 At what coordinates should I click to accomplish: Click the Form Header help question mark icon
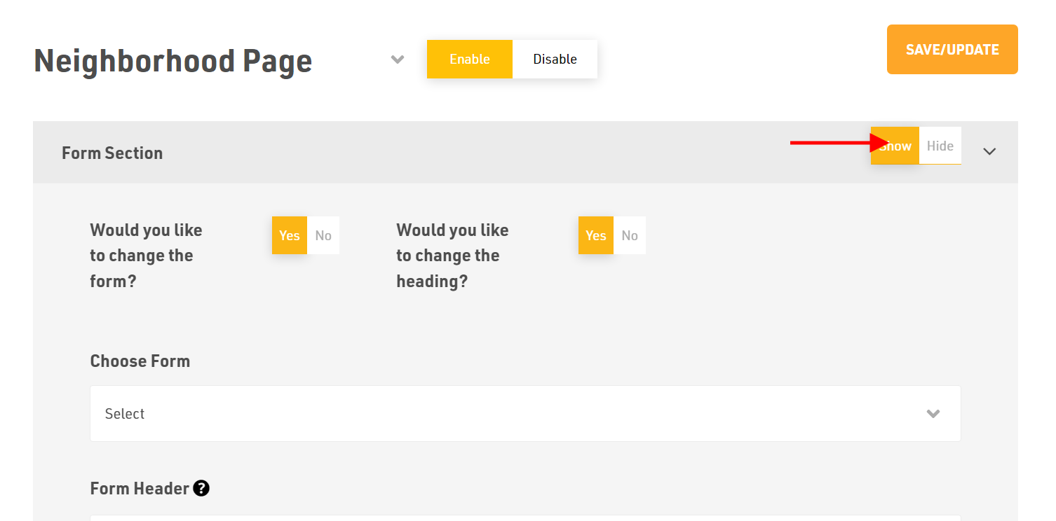click(201, 488)
